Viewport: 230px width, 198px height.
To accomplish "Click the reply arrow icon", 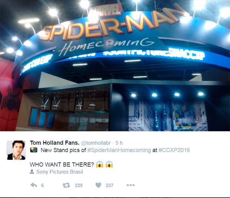I will click(x=34, y=185).
